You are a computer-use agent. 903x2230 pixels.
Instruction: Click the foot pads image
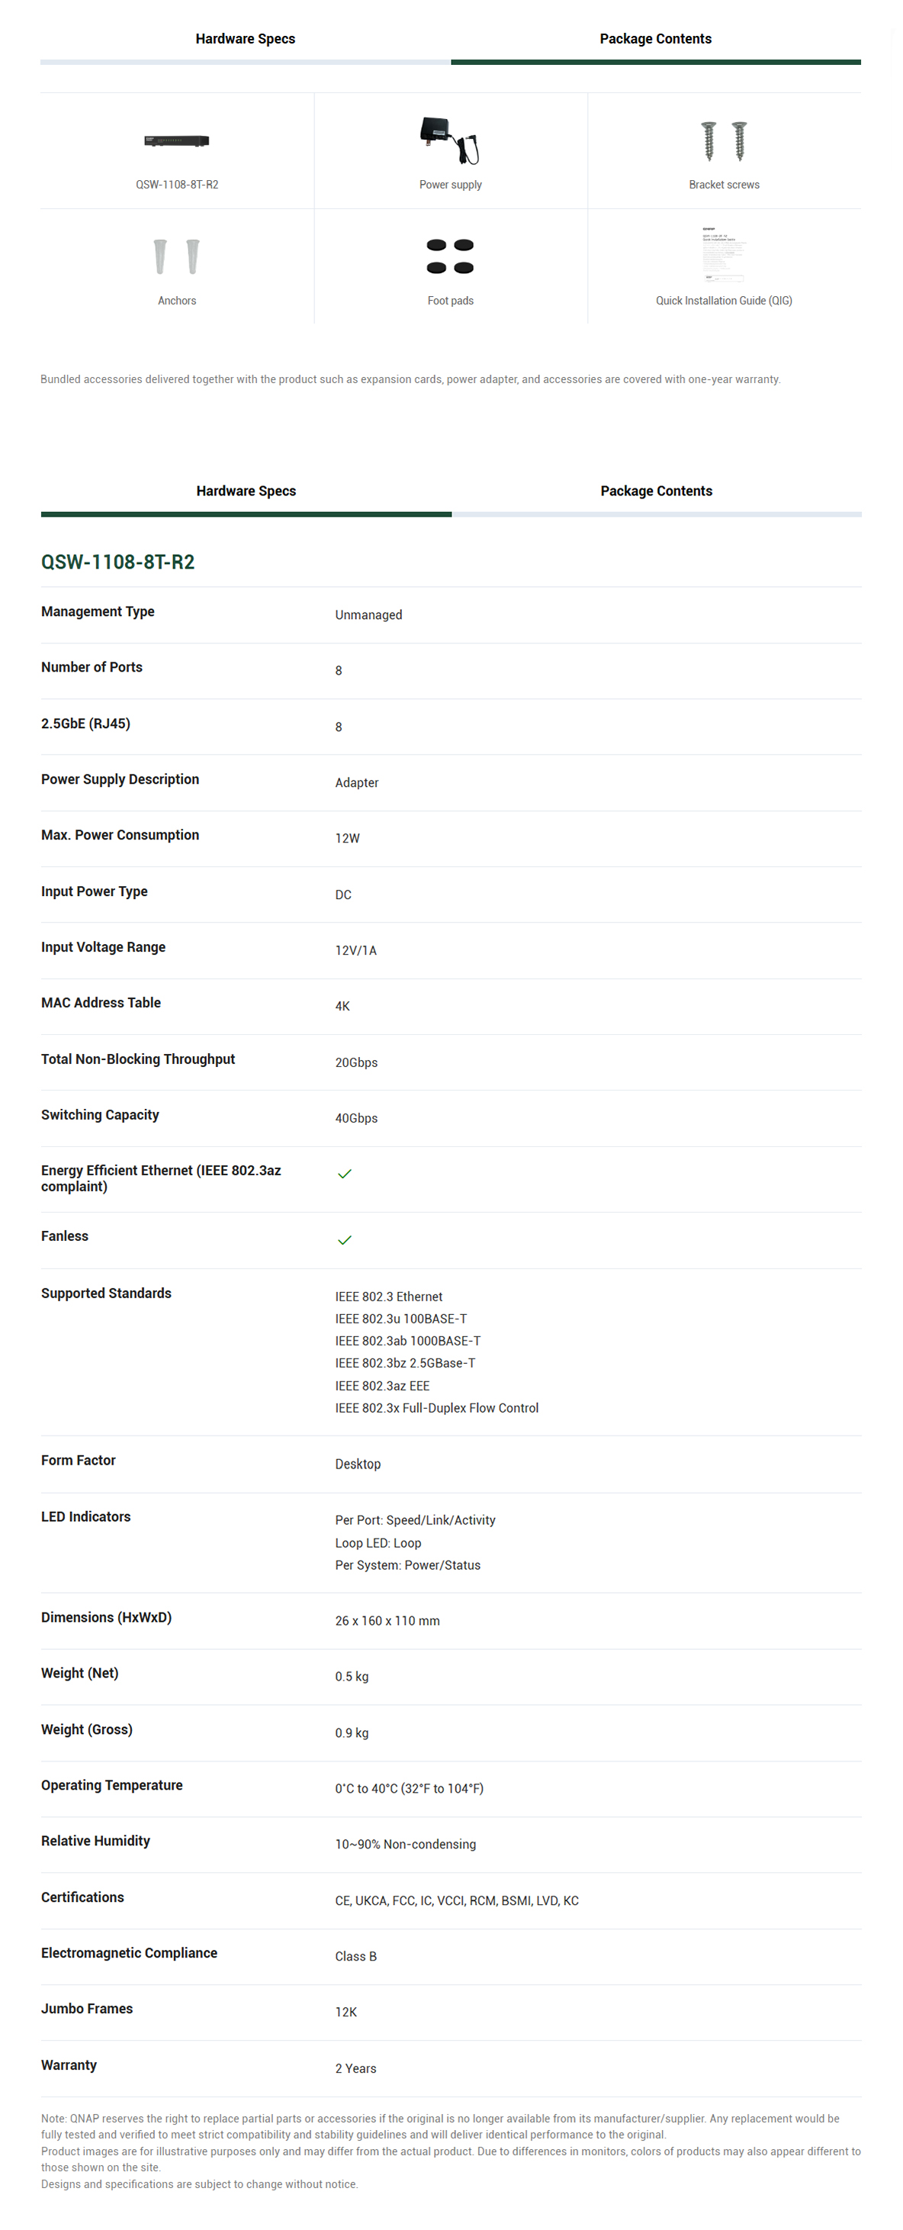point(450,256)
